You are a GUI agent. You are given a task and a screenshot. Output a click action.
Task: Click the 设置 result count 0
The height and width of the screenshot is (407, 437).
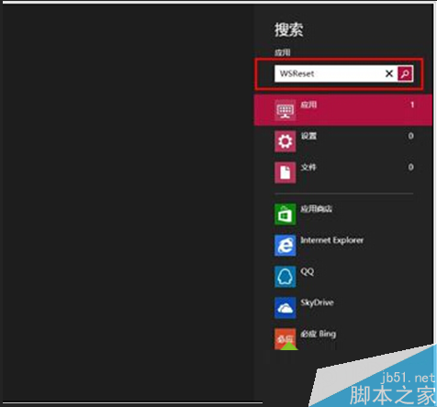tap(410, 136)
